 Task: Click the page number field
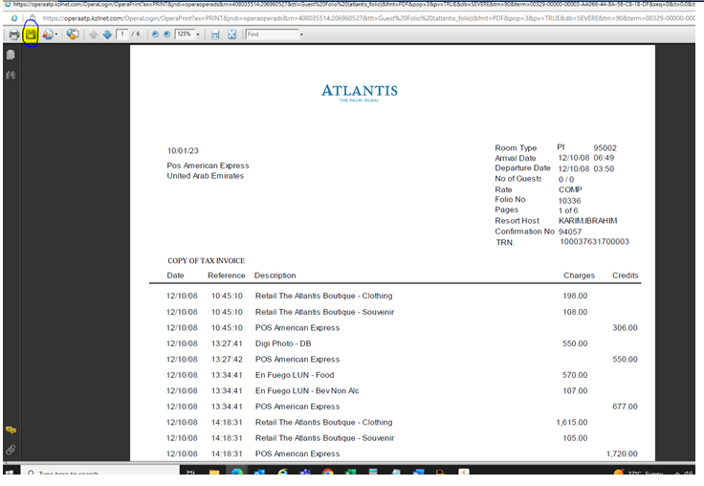pos(121,34)
